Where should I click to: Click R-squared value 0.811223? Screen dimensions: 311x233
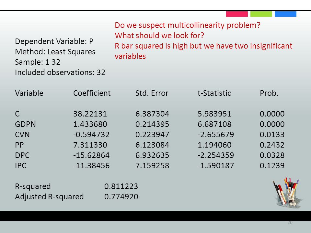(121, 186)
